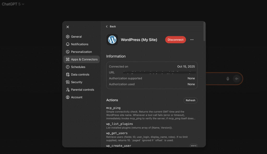267x154 pixels.
Task: Click the Security icon in sidebar
Action: 68,82
